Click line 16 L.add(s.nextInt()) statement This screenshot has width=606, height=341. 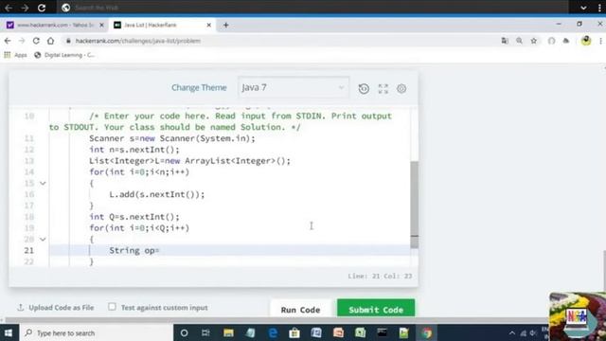click(x=157, y=194)
